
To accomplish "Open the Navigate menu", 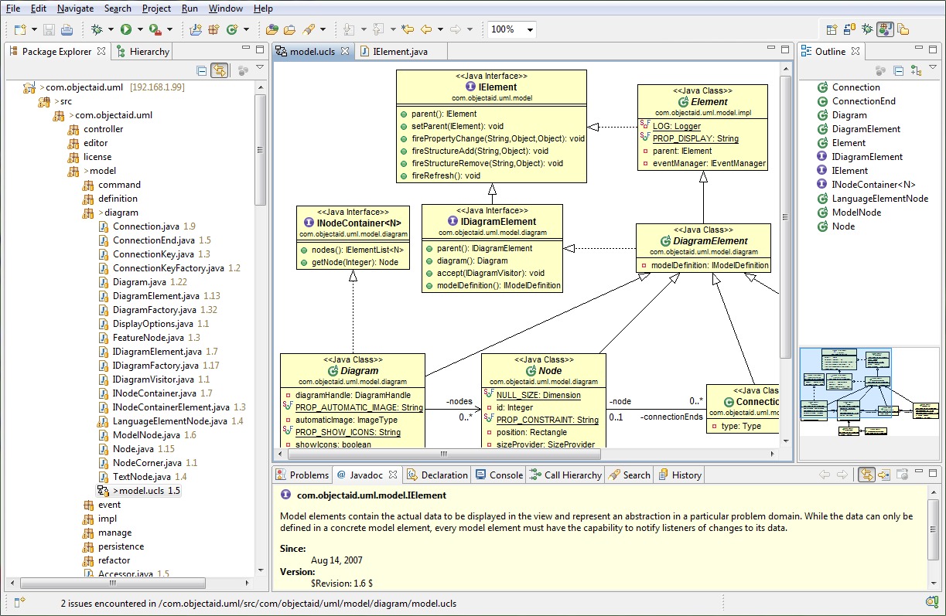I will click(x=75, y=9).
